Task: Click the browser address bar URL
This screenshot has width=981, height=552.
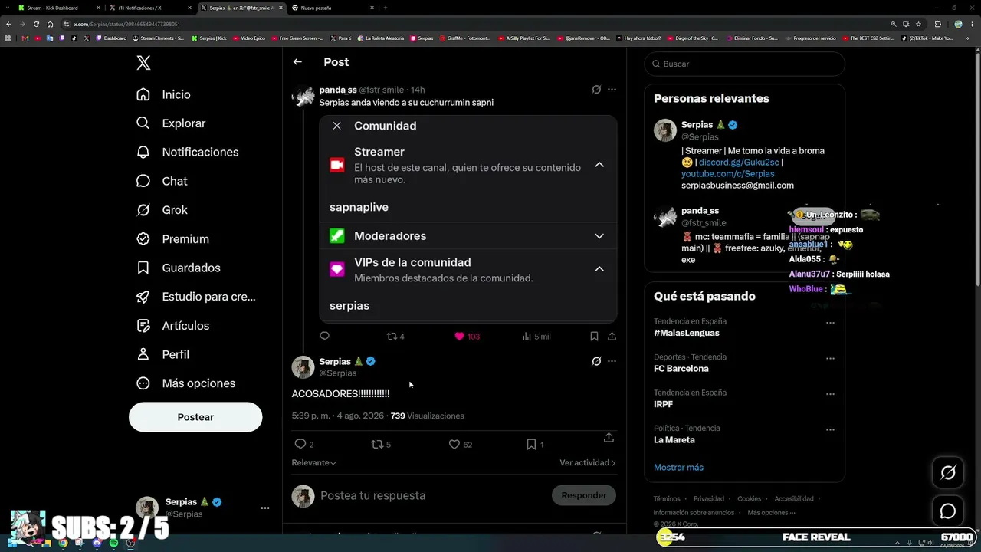Action: [127, 24]
